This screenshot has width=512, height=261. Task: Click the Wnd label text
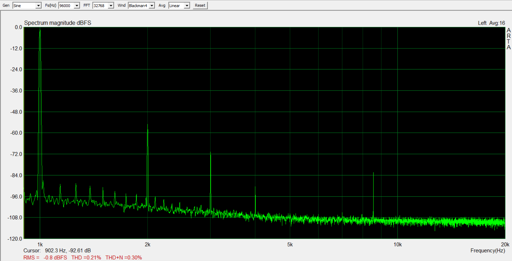(122, 5)
